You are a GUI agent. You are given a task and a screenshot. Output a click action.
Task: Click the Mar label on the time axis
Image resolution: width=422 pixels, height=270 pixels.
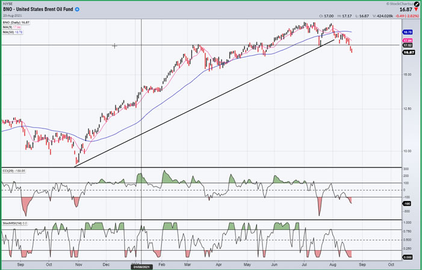[188, 265]
